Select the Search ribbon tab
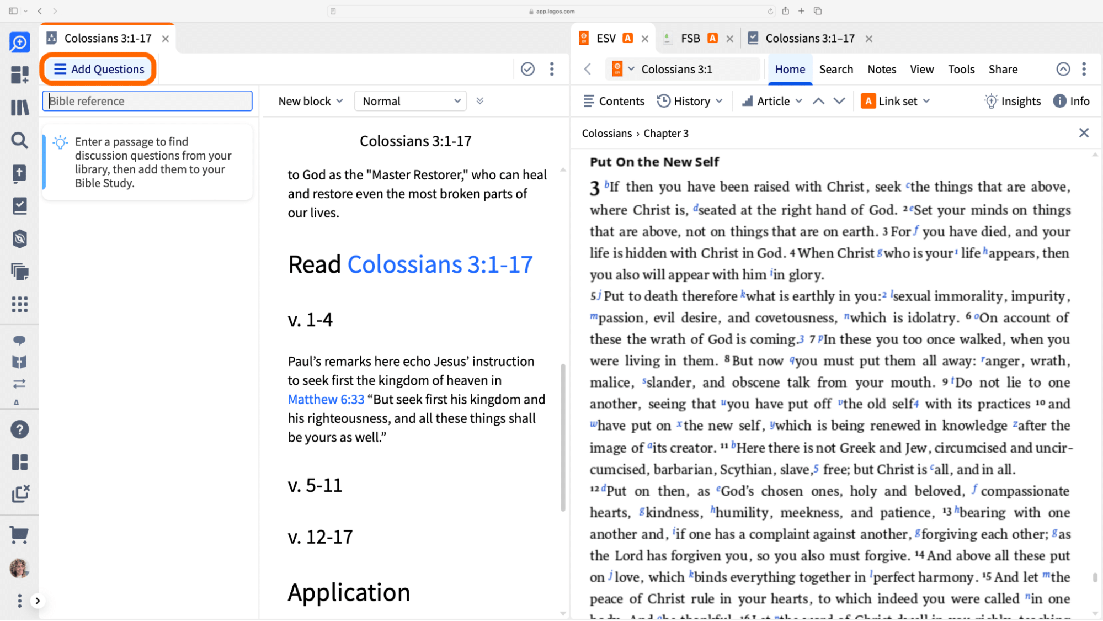The image size is (1103, 621). 836,69
